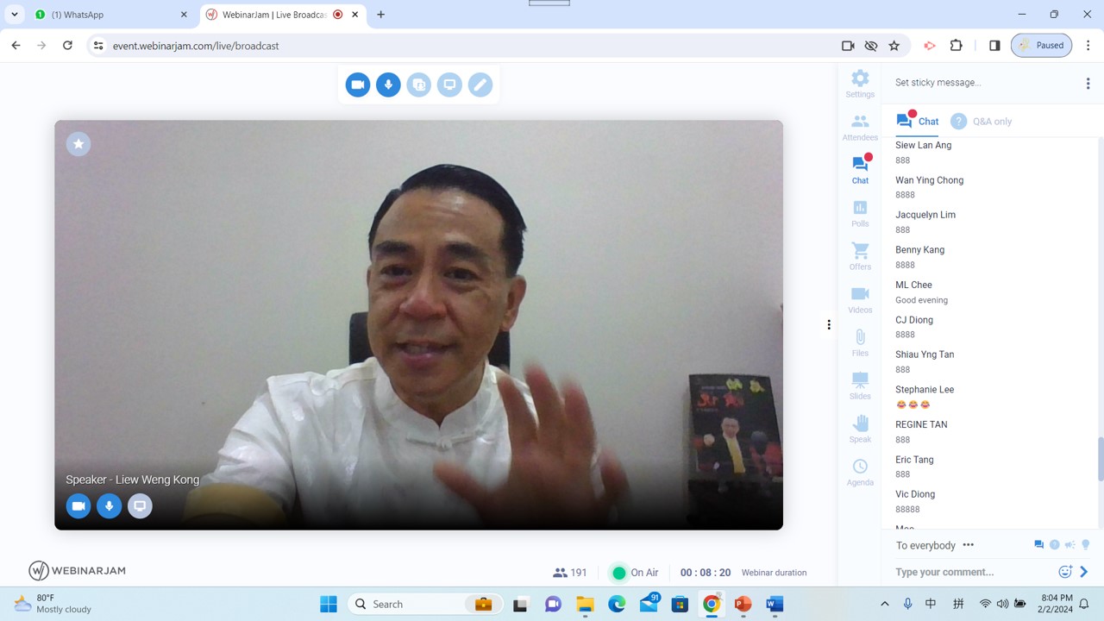Screen dimensions: 1104x621
Task: Click chat sender Stephanie Lee
Action: click(925, 390)
